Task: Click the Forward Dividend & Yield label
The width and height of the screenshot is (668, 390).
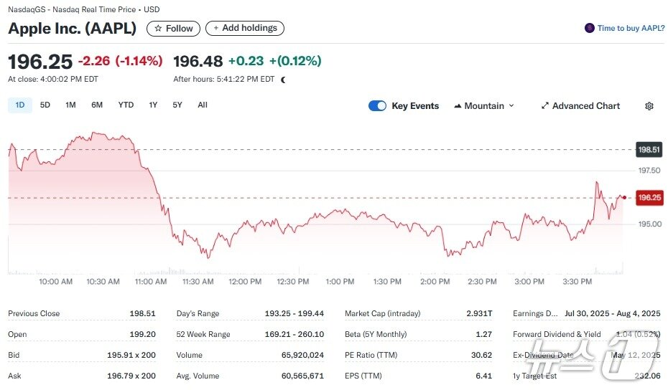Action: pyautogui.click(x=557, y=334)
